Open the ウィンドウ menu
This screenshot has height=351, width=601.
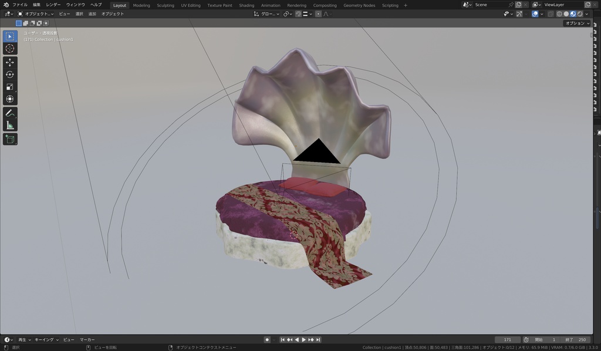pos(76,5)
